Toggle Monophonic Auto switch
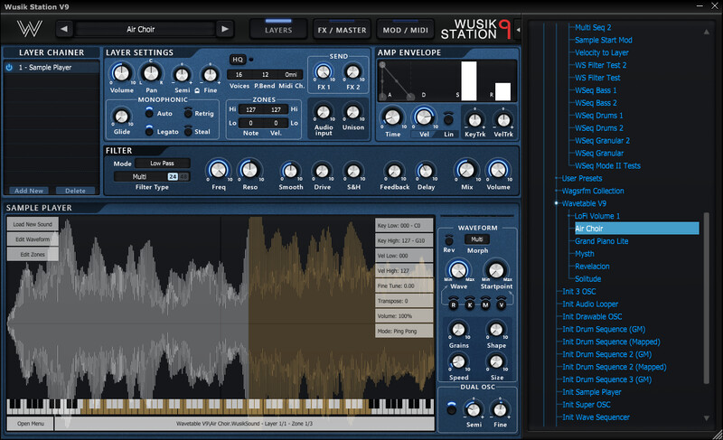 click(x=149, y=112)
